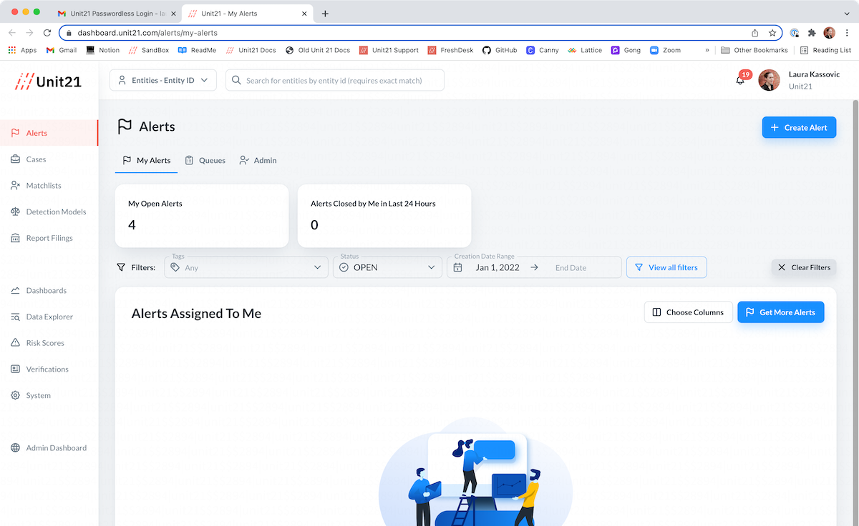Viewport: 859px width, 526px height.
Task: Click View all filters button
Action: [x=666, y=267]
